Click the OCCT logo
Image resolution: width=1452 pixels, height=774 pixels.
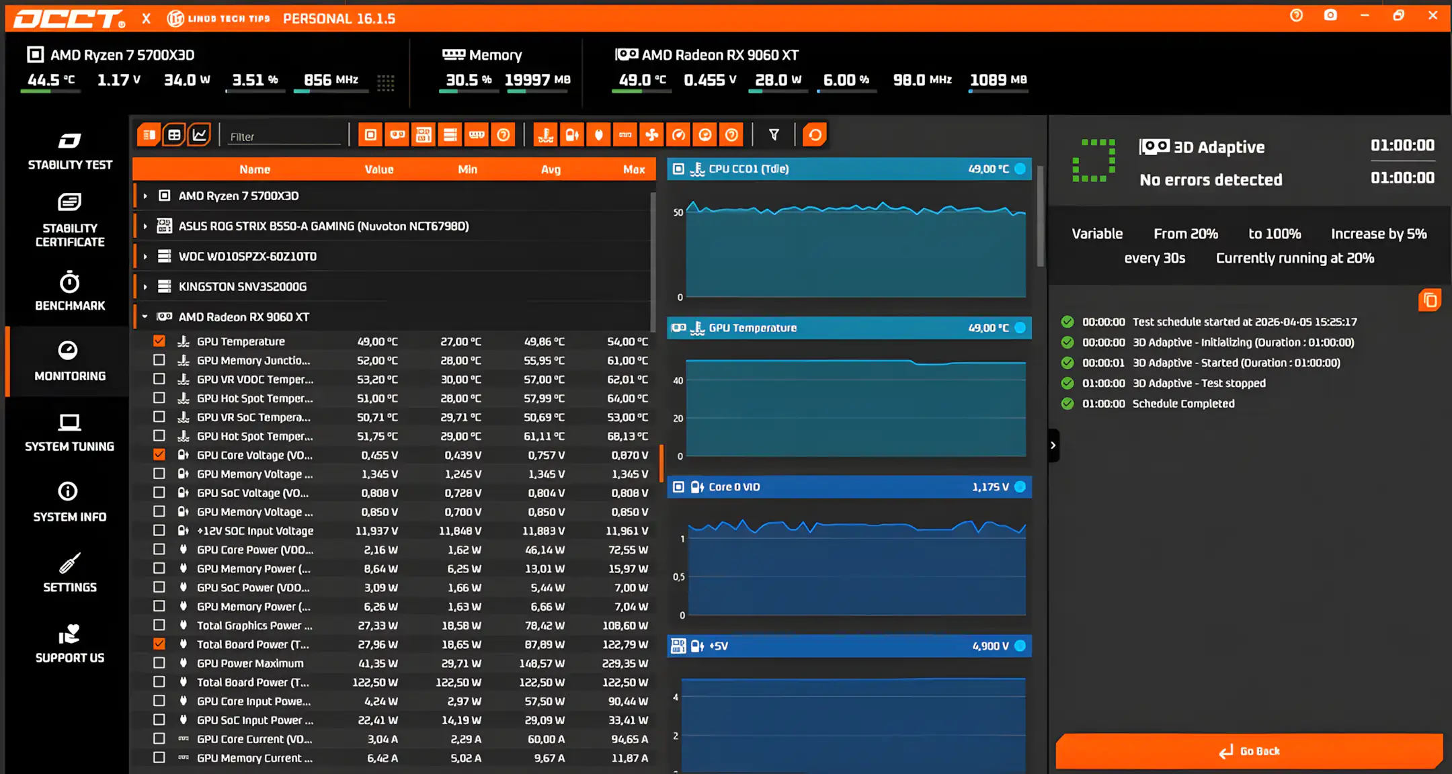pos(70,18)
